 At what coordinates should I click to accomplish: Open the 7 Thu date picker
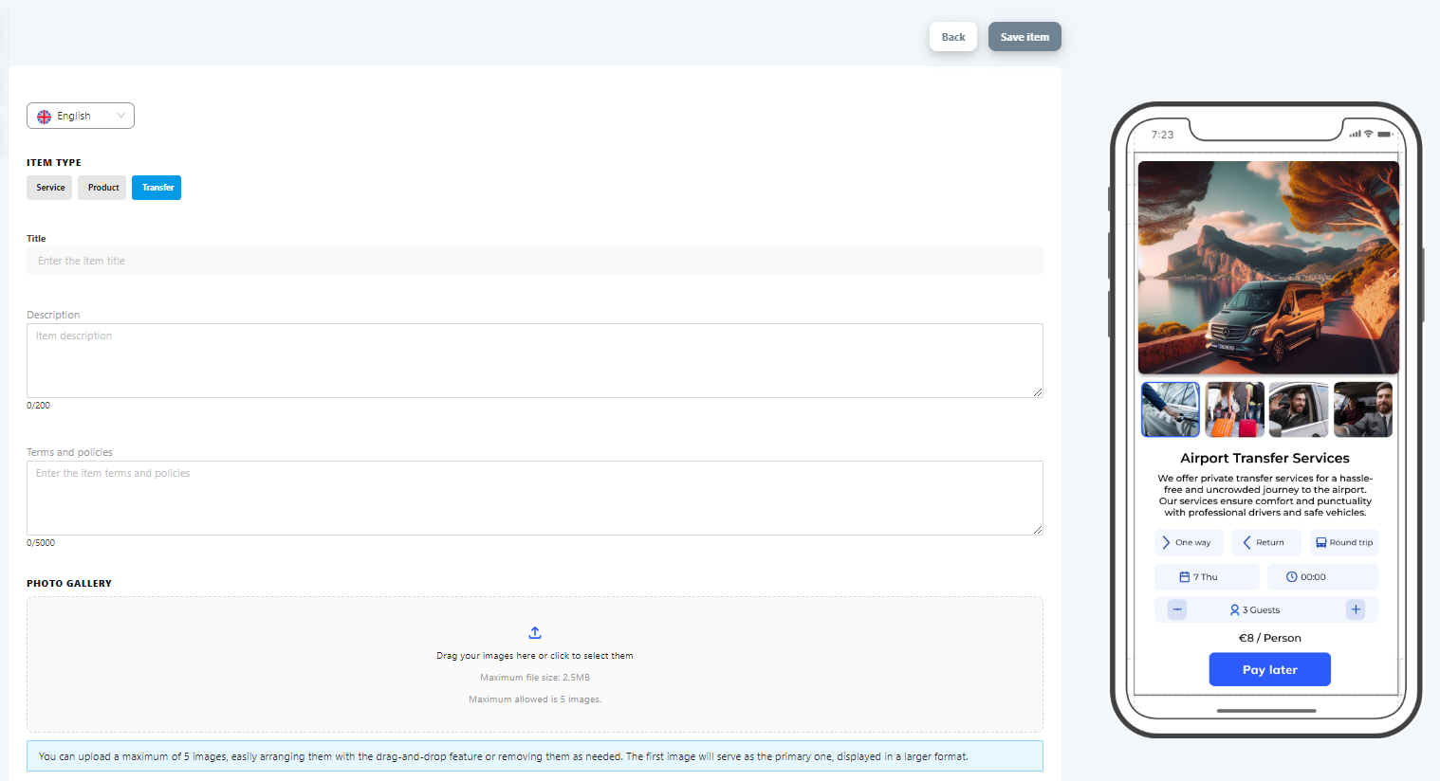tap(1208, 576)
